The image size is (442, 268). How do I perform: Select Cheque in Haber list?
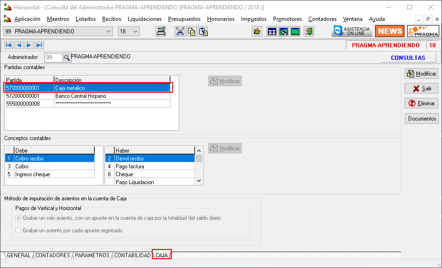150,174
